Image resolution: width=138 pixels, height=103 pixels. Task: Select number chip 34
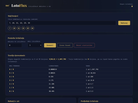(32, 28)
